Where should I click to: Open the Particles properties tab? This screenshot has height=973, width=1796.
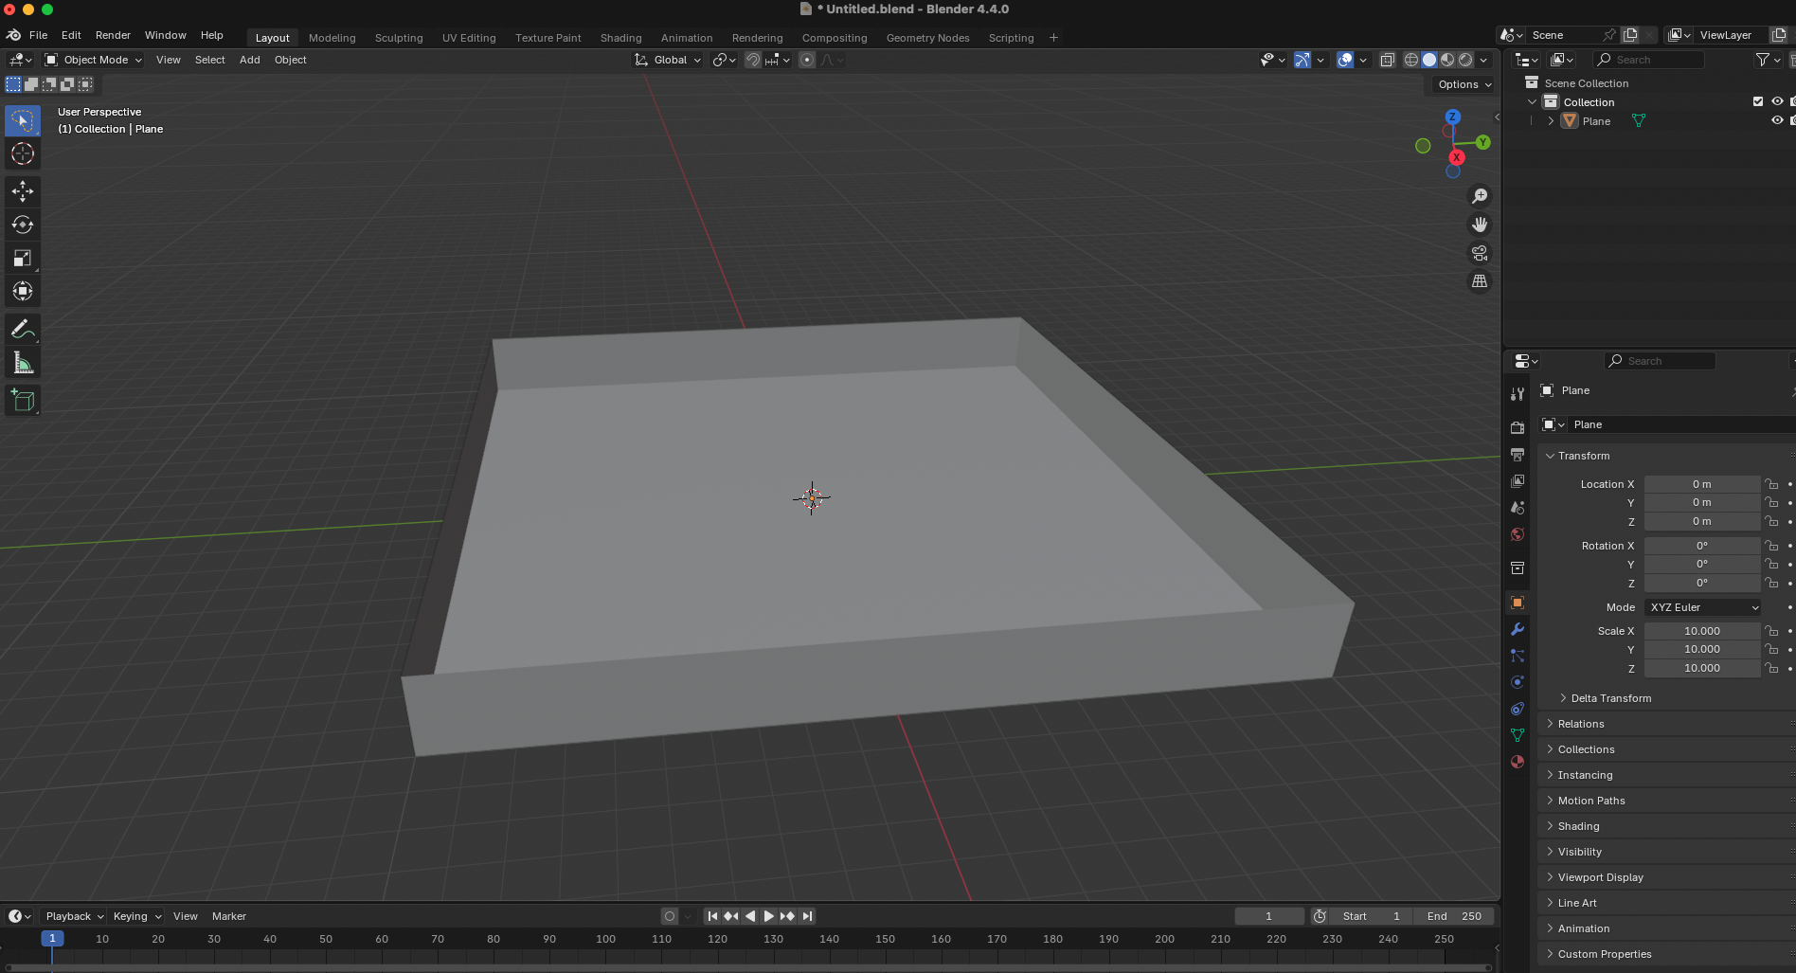pyautogui.click(x=1518, y=656)
